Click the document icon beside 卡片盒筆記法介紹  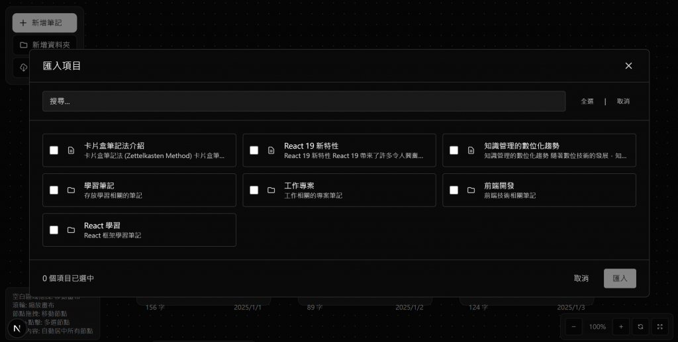(x=71, y=150)
